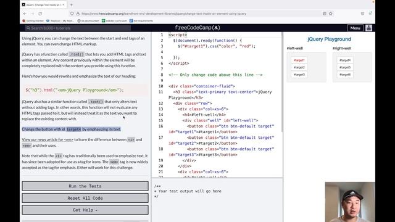395x222 pixels.
Task: Click the #target5 preview button
Action: pos(345,67)
